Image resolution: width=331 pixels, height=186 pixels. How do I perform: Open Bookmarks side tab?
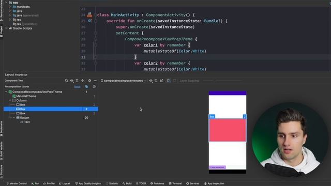[2, 129]
